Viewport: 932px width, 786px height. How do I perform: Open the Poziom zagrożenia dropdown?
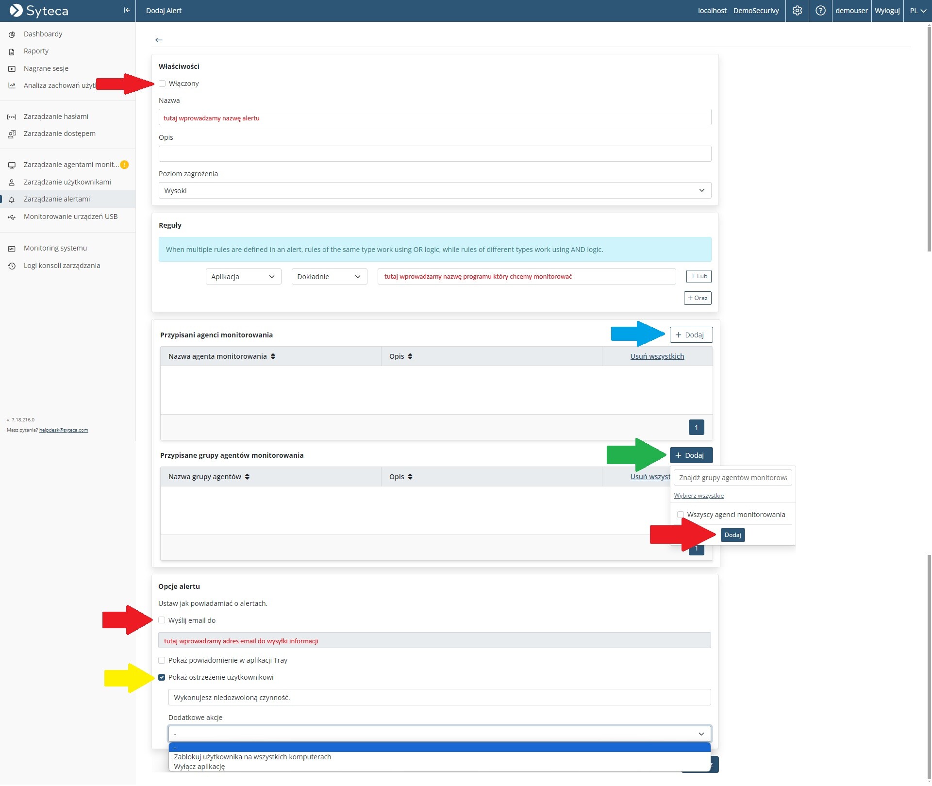(x=434, y=191)
